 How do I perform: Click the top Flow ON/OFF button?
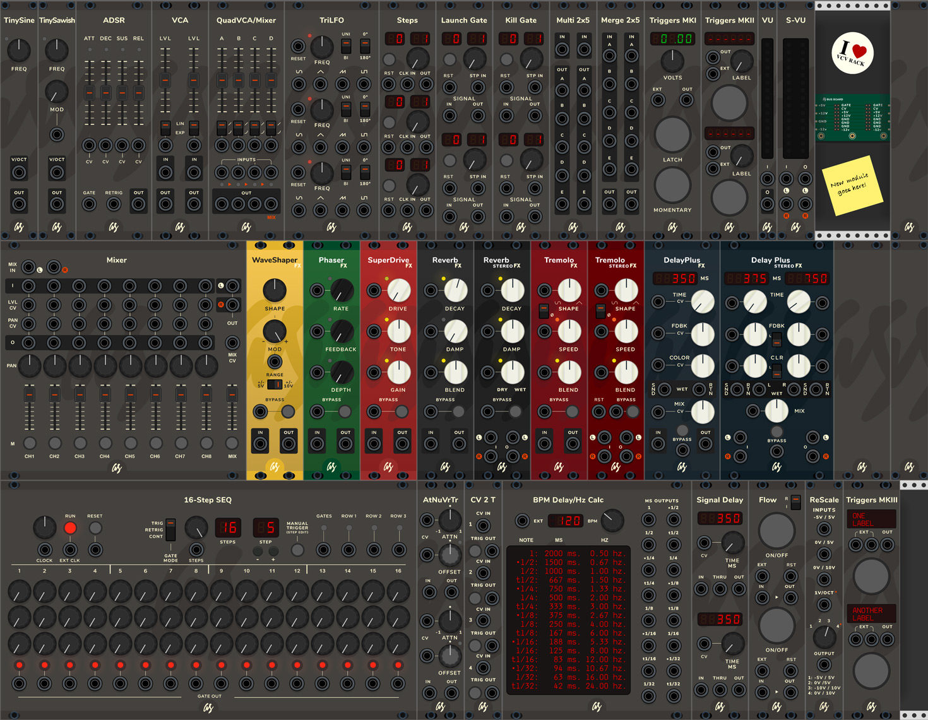click(x=777, y=531)
